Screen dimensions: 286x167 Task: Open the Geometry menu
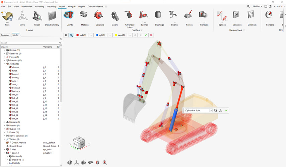click(52, 6)
